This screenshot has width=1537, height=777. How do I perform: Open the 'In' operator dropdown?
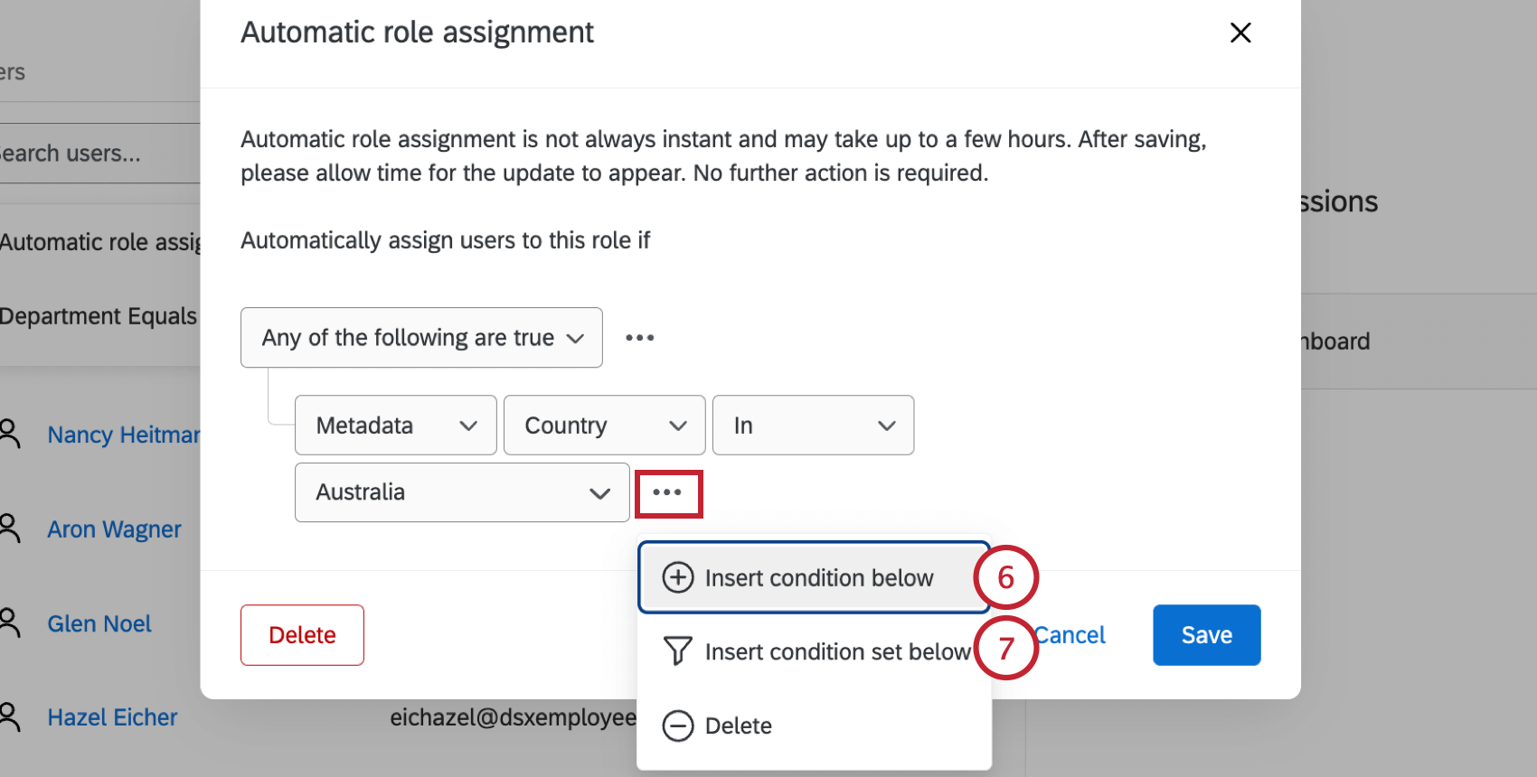click(x=812, y=425)
